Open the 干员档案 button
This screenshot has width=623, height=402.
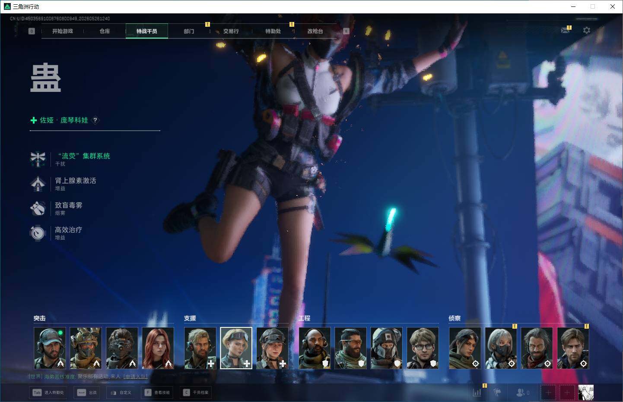click(196, 393)
